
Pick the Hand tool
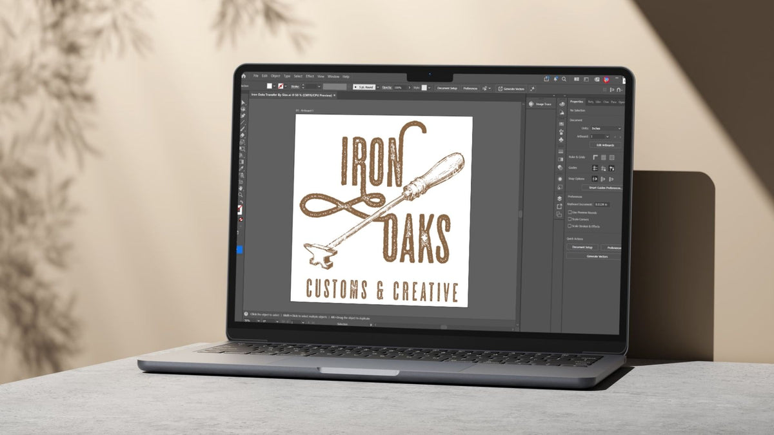click(x=241, y=188)
